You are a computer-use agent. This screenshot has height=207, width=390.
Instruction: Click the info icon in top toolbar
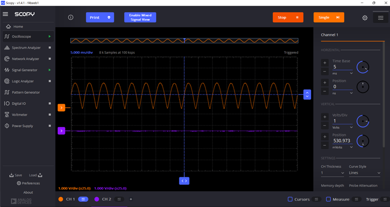[71, 18]
